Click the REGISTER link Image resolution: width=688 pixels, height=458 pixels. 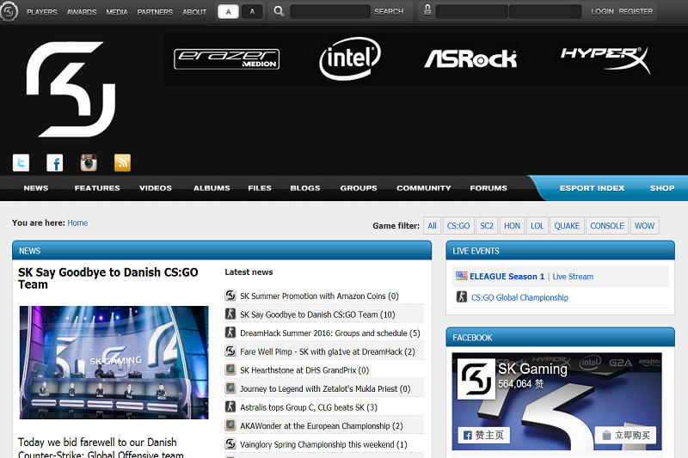[636, 11]
